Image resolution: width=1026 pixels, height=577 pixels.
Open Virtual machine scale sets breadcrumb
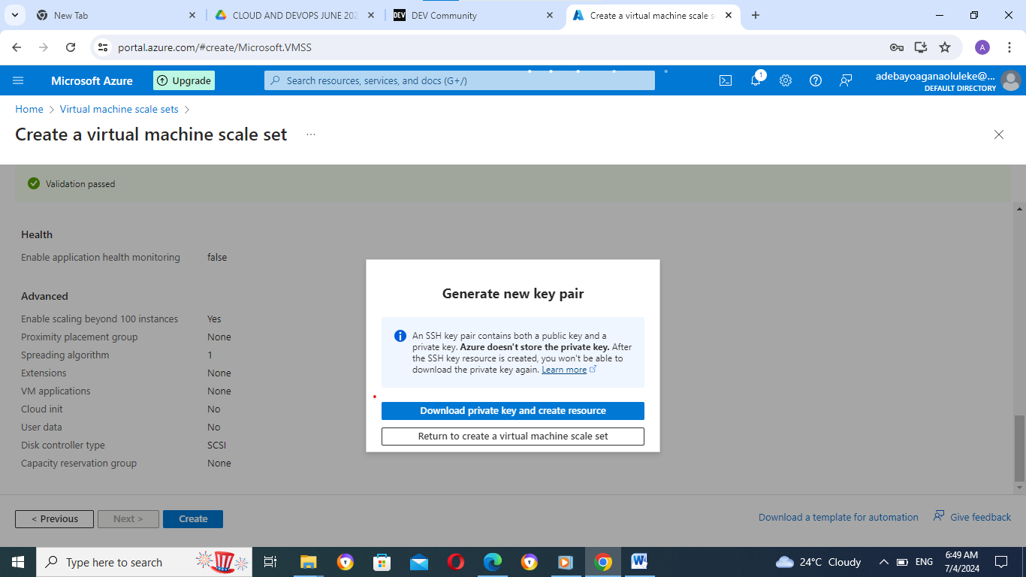[x=119, y=110]
